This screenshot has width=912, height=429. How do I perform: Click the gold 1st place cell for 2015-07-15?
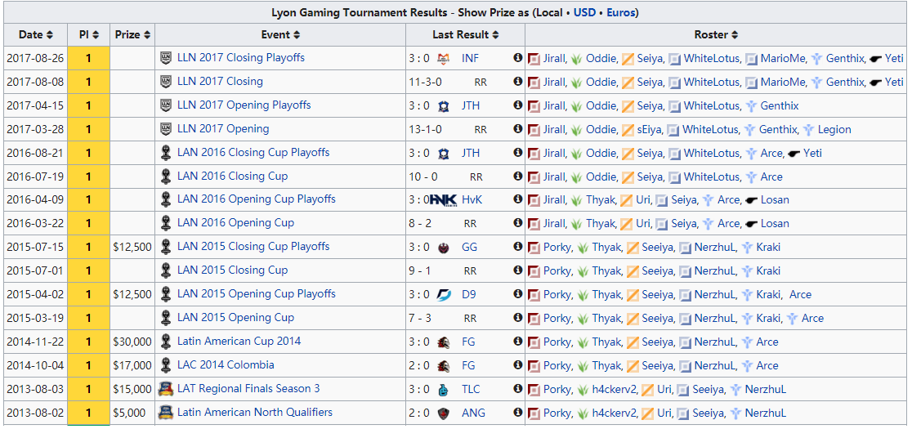tap(88, 248)
